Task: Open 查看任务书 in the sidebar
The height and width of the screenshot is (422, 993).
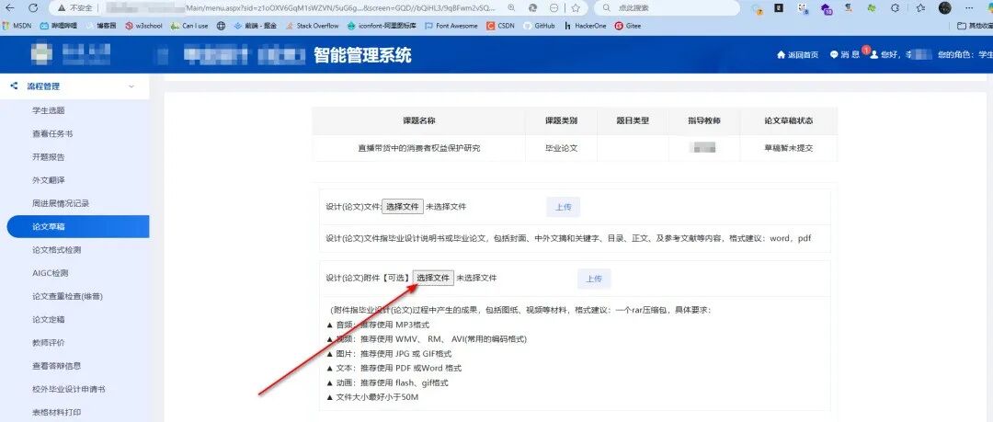Action: pyautogui.click(x=52, y=133)
